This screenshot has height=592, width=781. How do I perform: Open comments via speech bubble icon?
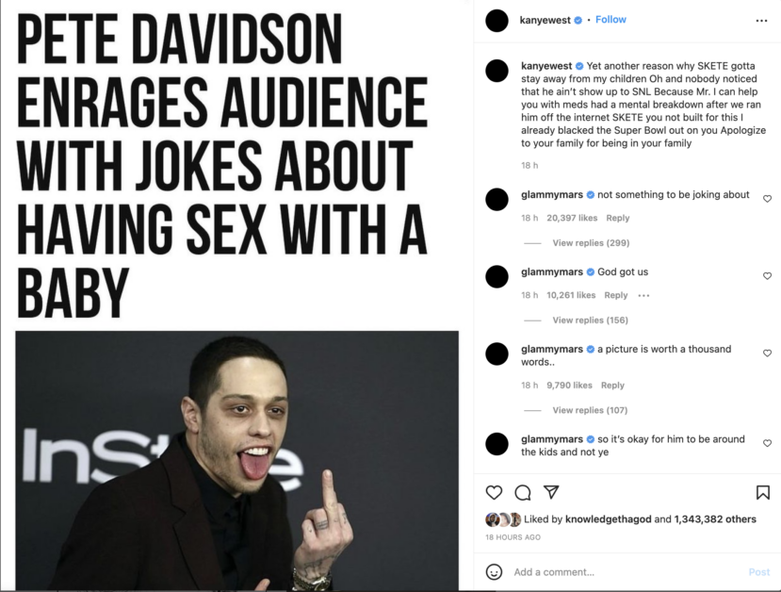click(523, 492)
